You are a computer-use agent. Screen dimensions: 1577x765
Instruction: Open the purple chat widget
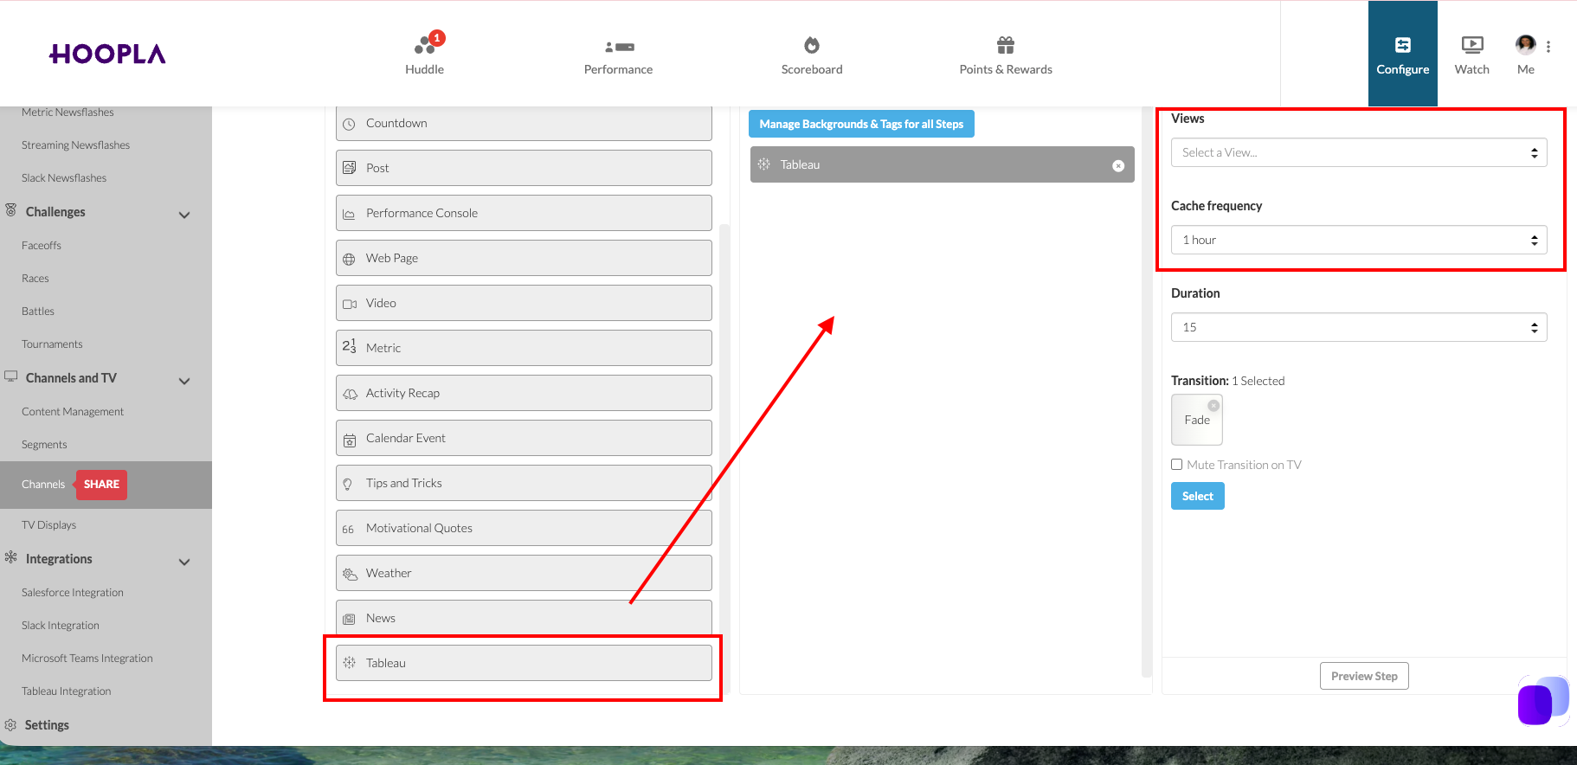click(x=1542, y=701)
